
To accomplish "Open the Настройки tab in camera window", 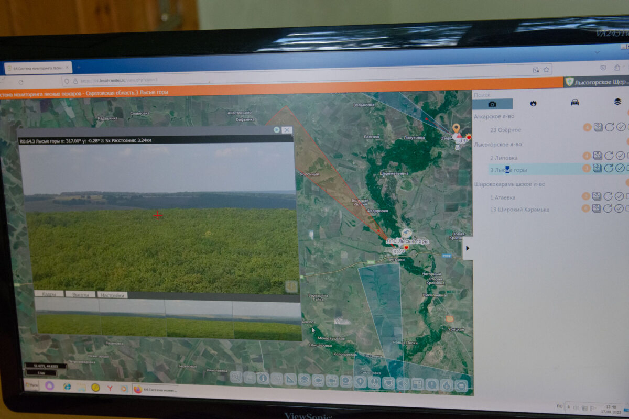I will pyautogui.click(x=112, y=295).
